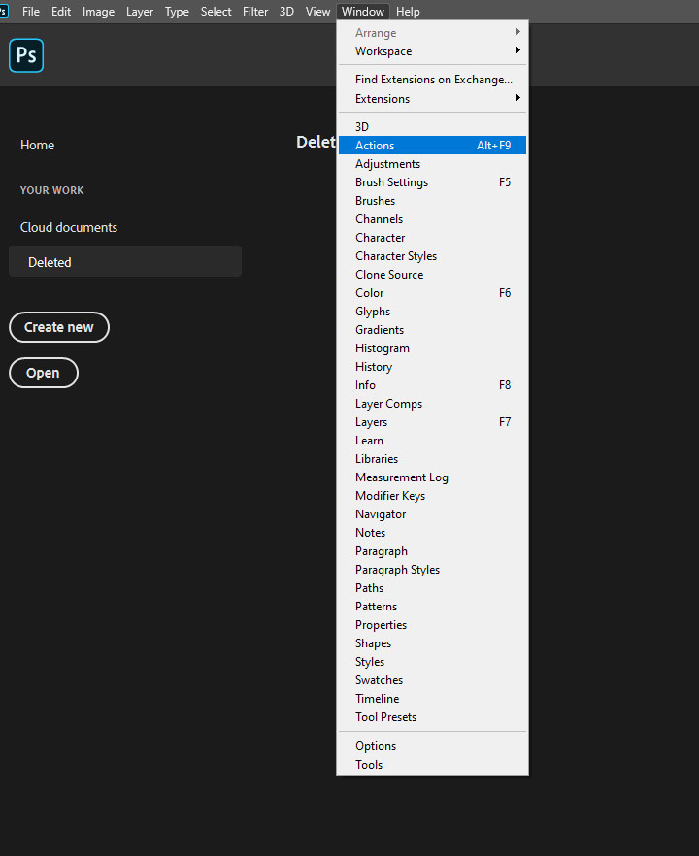
Task: Open the File menu
Action: coord(31,12)
